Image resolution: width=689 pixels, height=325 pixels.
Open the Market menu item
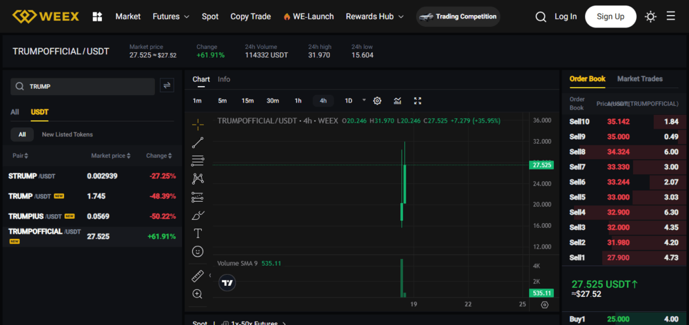(128, 17)
